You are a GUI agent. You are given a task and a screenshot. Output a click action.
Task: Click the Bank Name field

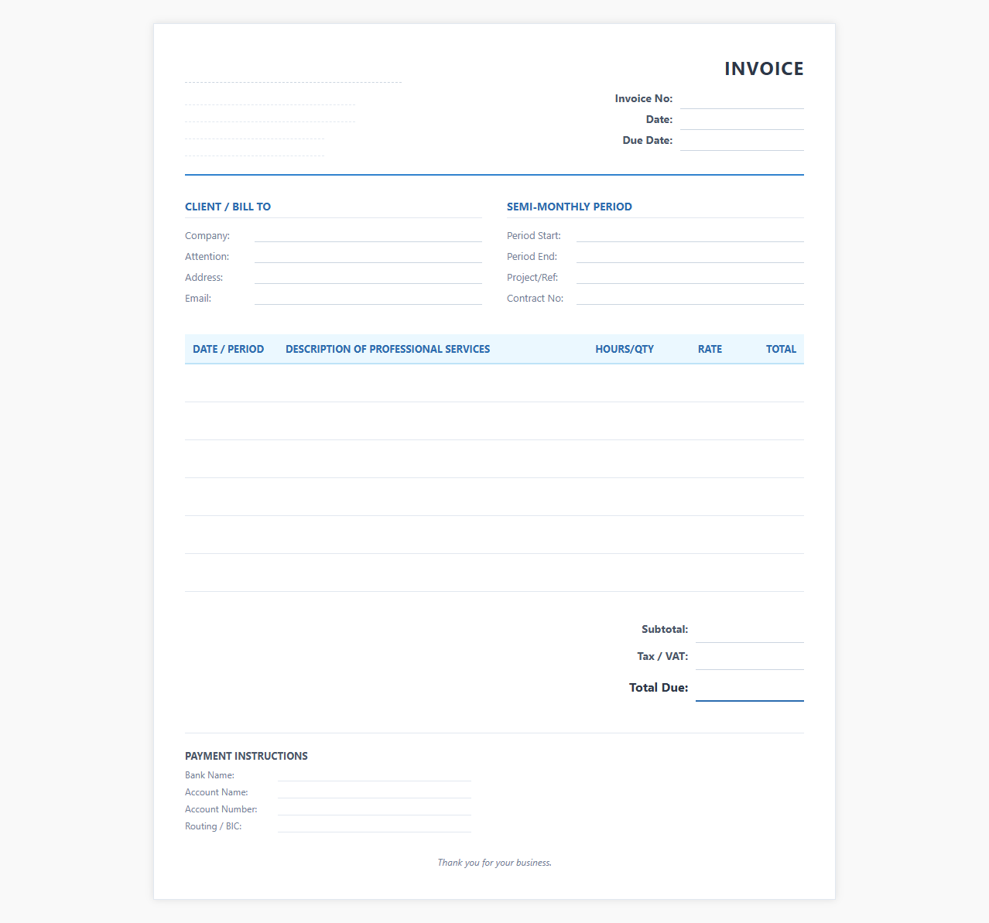tap(374, 775)
